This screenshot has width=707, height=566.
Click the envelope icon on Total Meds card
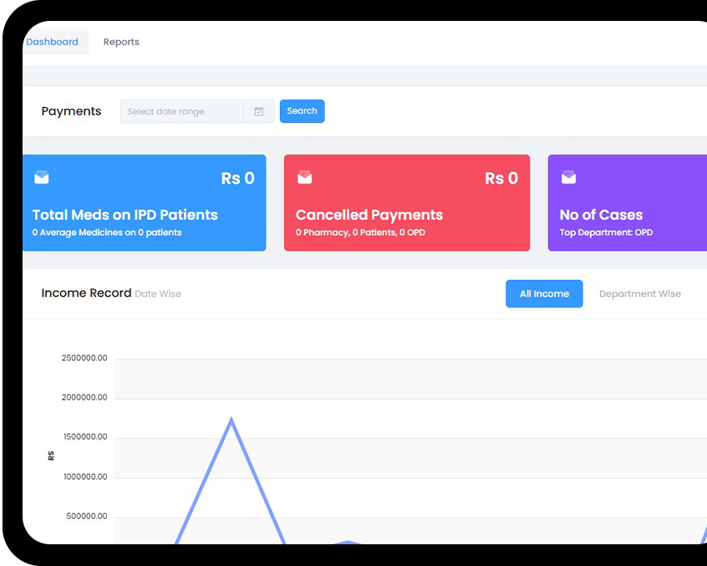(42, 177)
